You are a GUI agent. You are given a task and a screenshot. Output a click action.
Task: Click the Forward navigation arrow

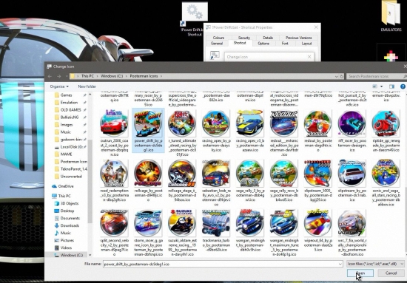59,76
